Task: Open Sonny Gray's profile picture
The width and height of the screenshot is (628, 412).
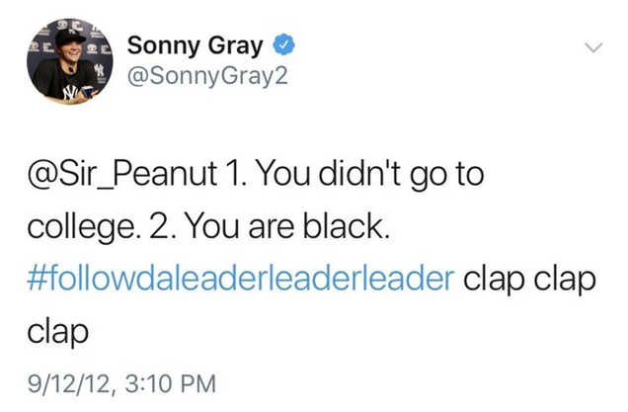Action: point(70,61)
